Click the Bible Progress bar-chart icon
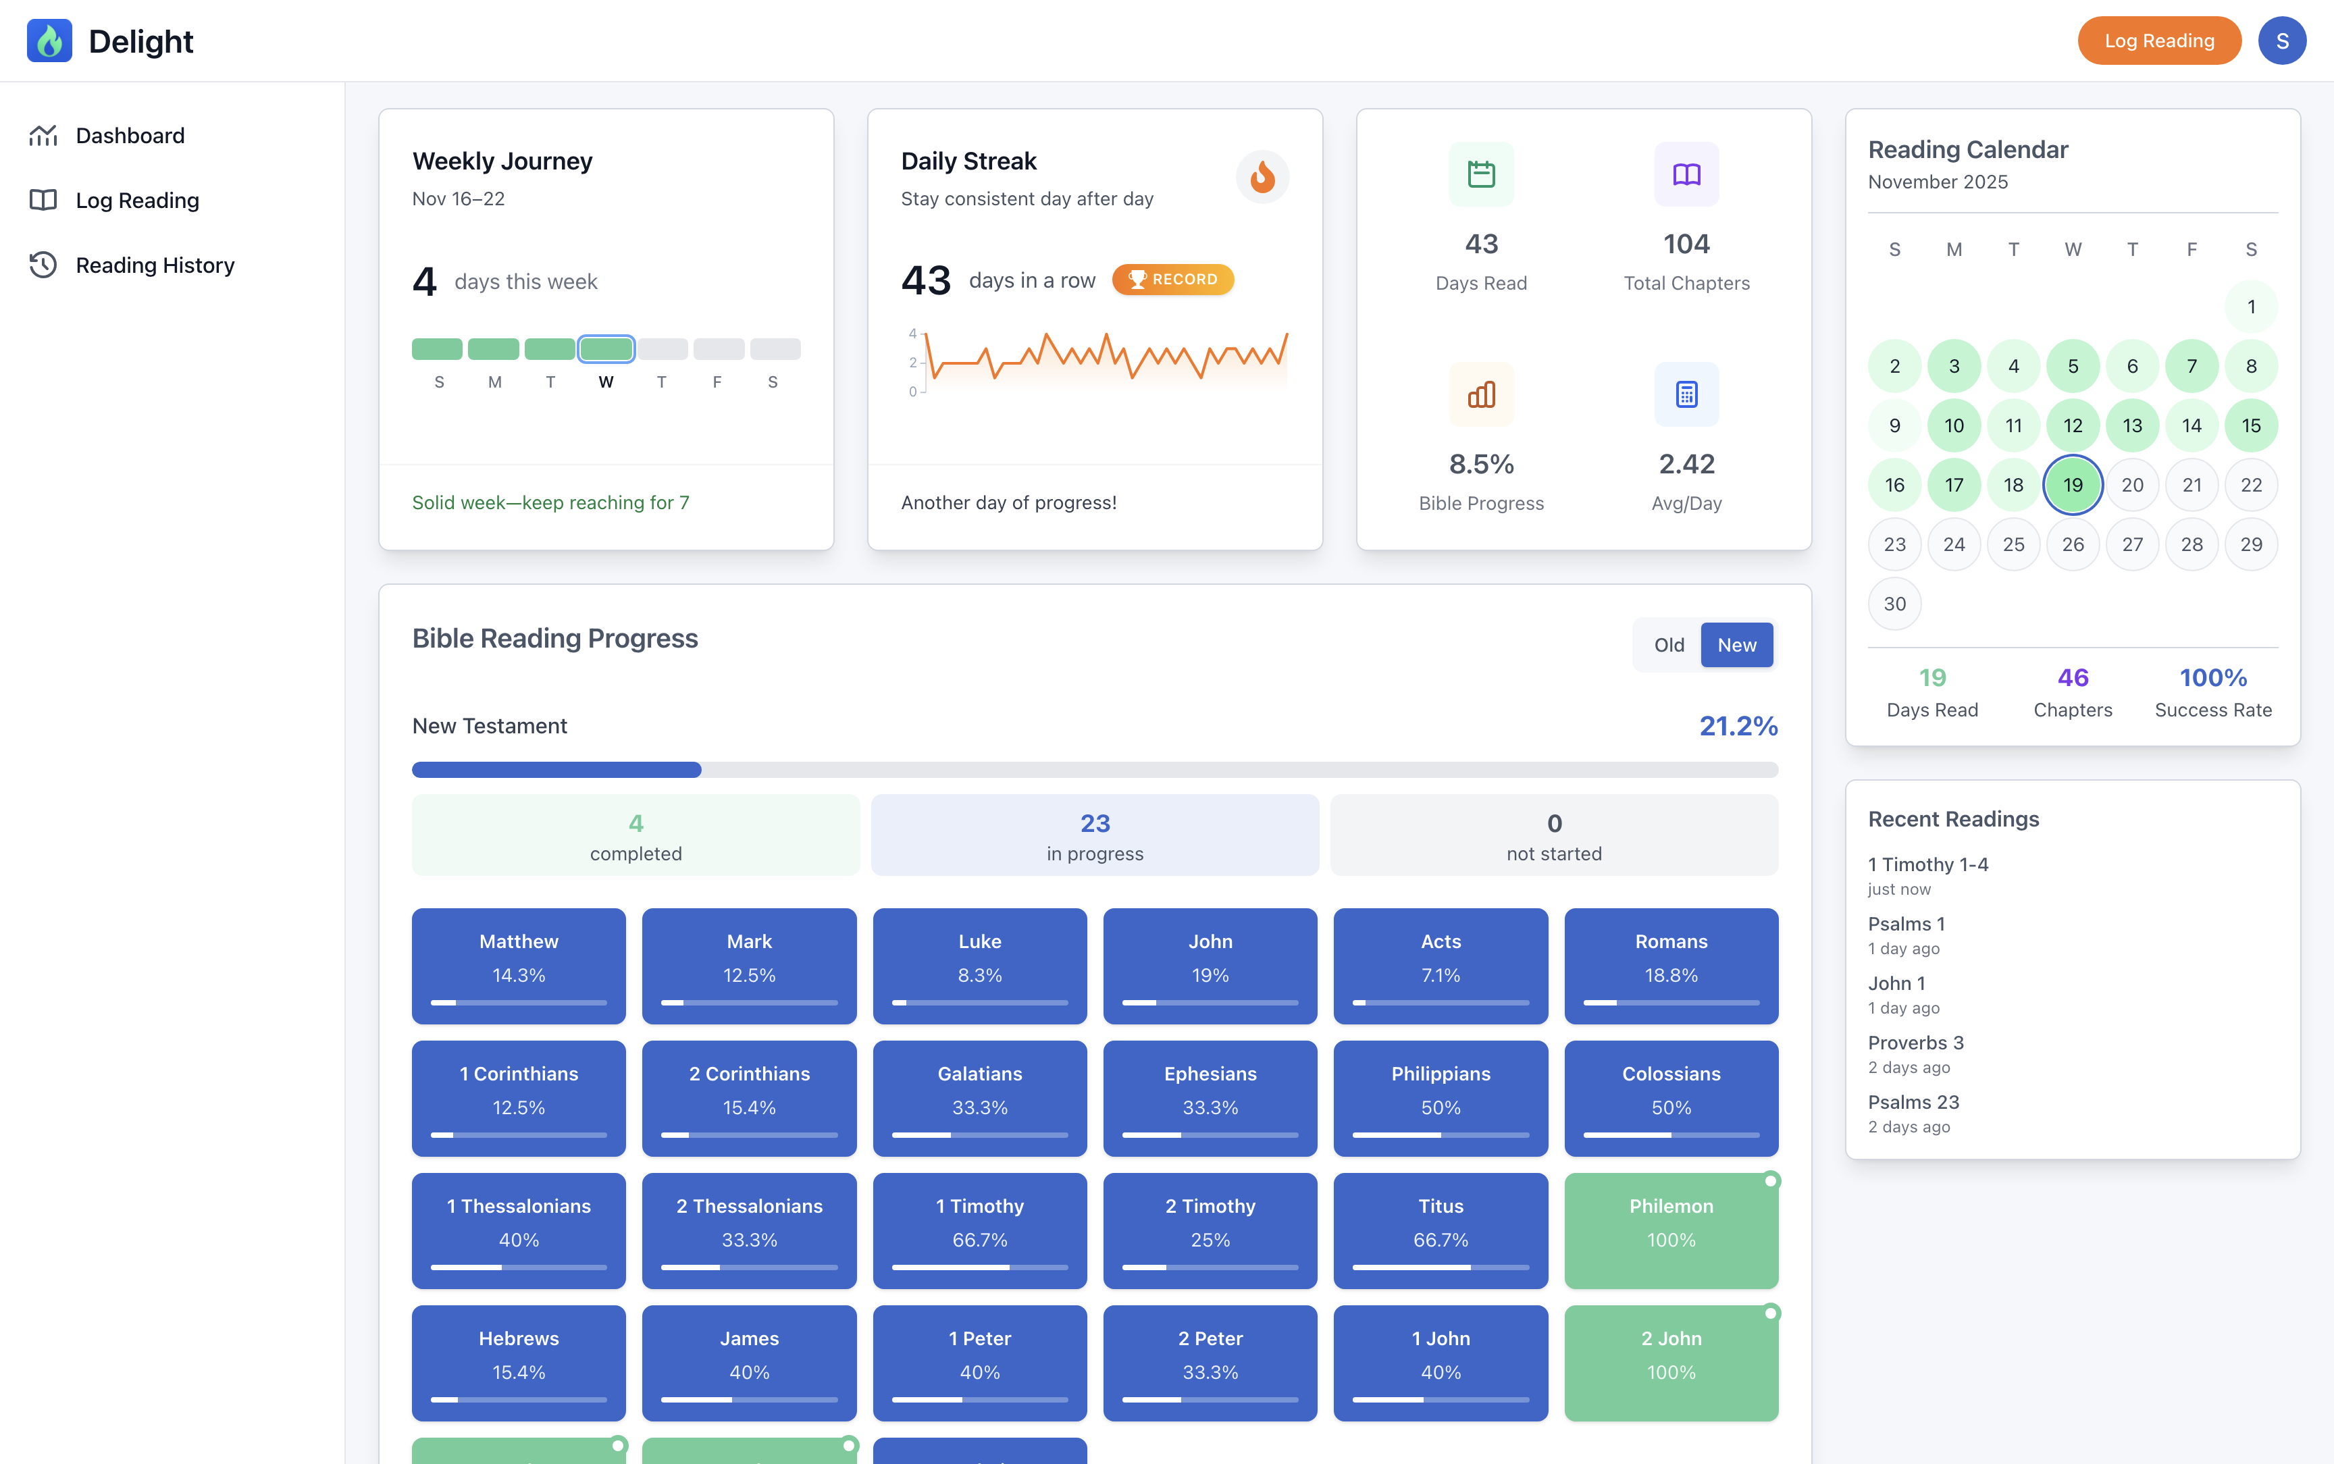The image size is (2334, 1464). click(1480, 394)
